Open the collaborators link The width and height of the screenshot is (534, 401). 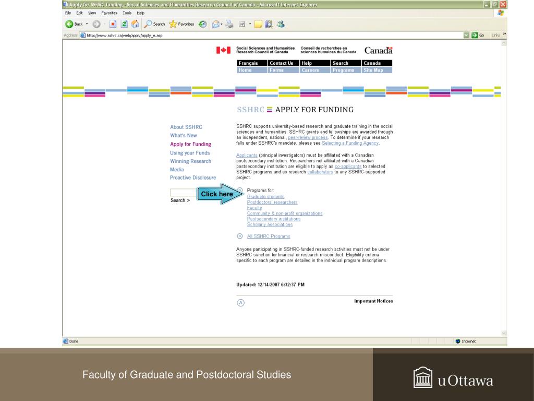point(320,172)
